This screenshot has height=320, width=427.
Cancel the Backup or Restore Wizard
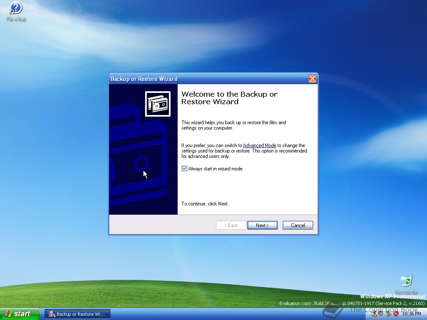click(x=298, y=225)
